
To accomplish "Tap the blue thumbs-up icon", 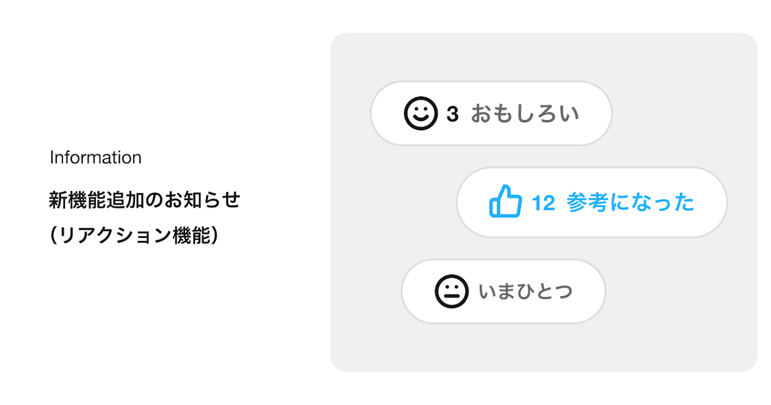I will pos(505,202).
